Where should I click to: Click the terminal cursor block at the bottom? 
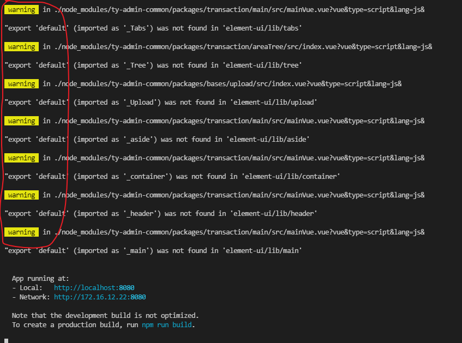[6, 341]
